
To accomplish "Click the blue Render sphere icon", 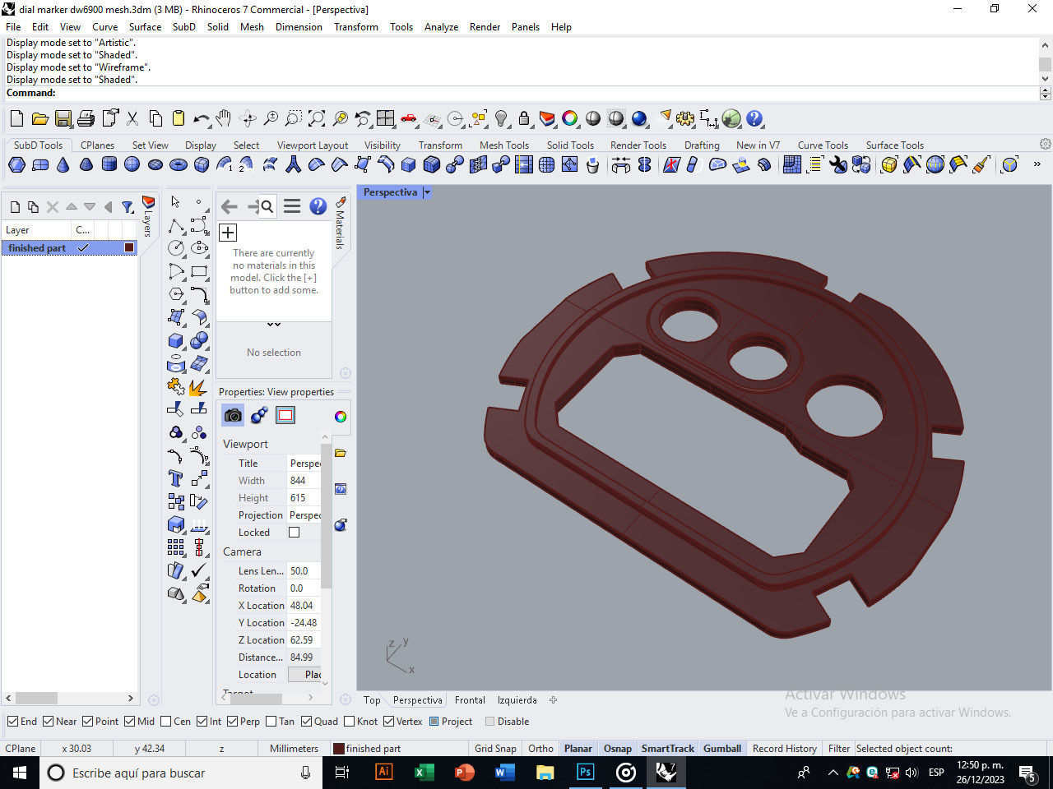I will click(639, 119).
